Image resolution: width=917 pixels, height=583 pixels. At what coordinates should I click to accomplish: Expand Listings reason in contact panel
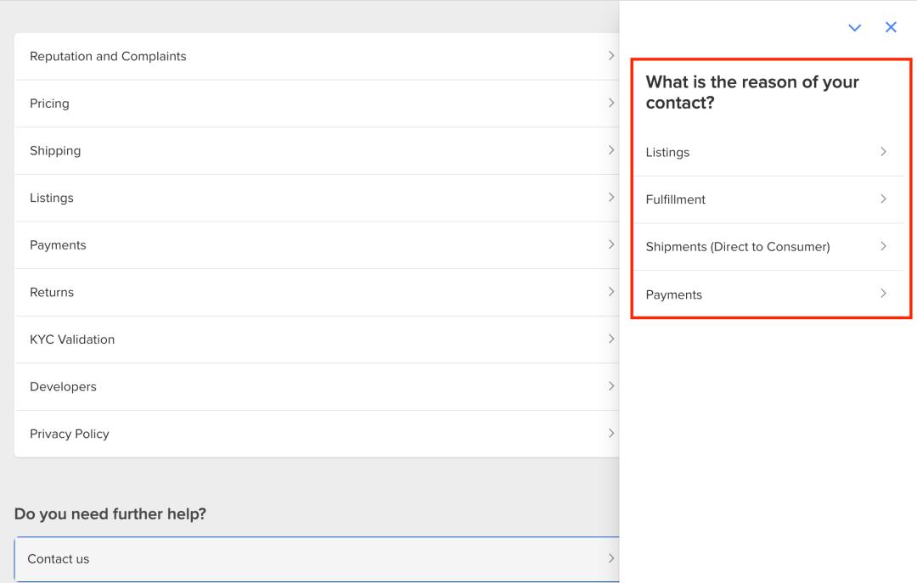click(x=883, y=152)
